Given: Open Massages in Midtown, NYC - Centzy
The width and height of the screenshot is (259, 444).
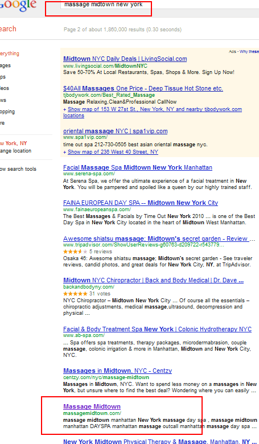Looking at the screenshot, I should (x=117, y=371).
